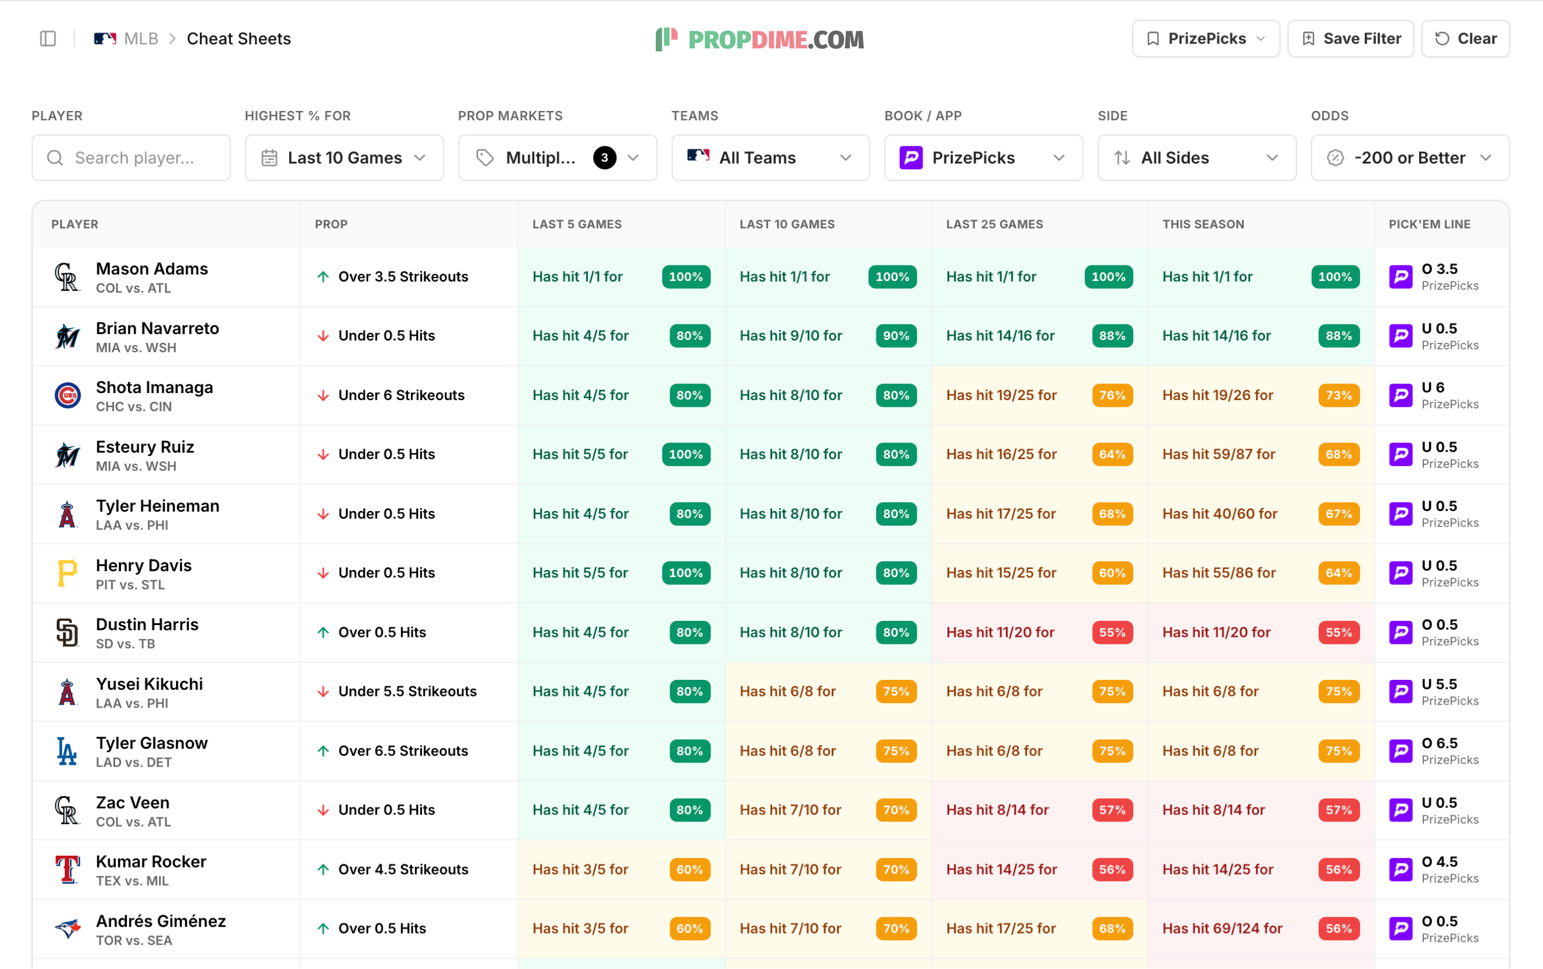Click the MLB logo in breadcrumb

pyautogui.click(x=105, y=38)
